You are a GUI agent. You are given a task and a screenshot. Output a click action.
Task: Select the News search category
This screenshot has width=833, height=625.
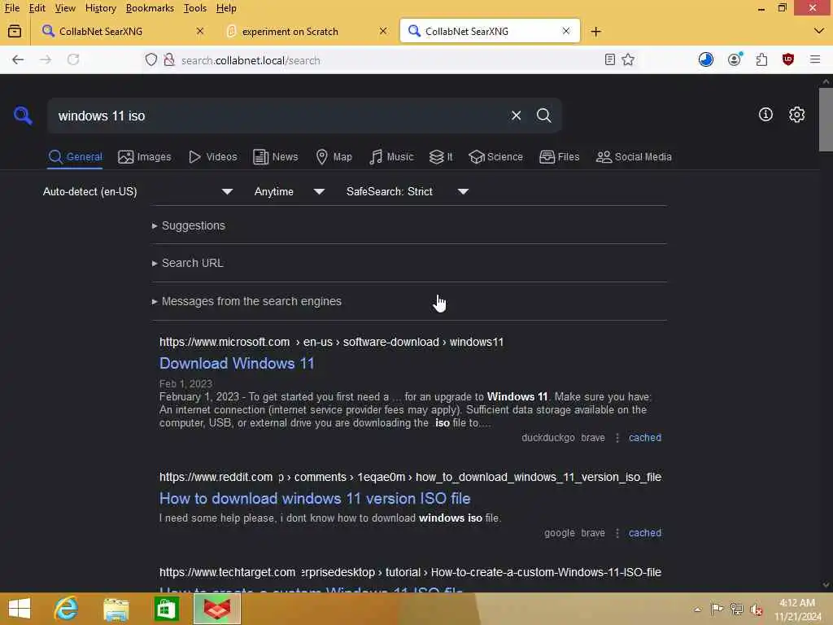pos(275,157)
